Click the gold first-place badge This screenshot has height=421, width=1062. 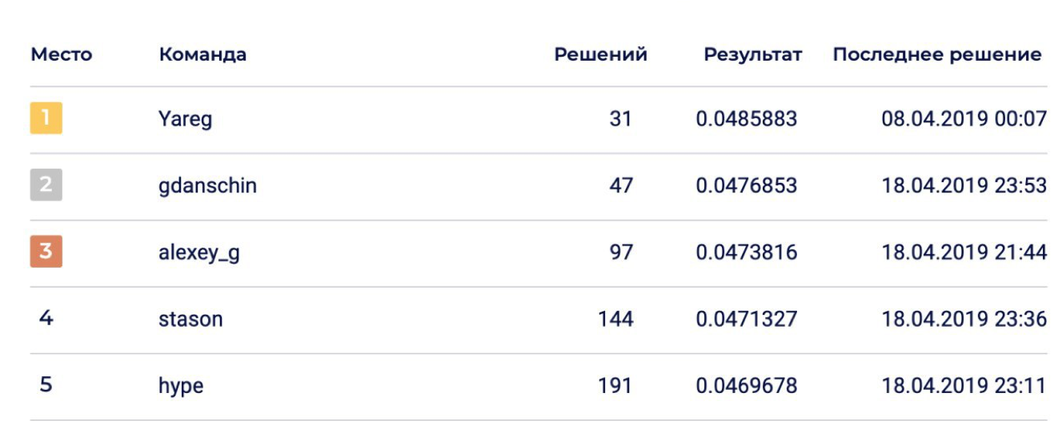pyautogui.click(x=46, y=119)
